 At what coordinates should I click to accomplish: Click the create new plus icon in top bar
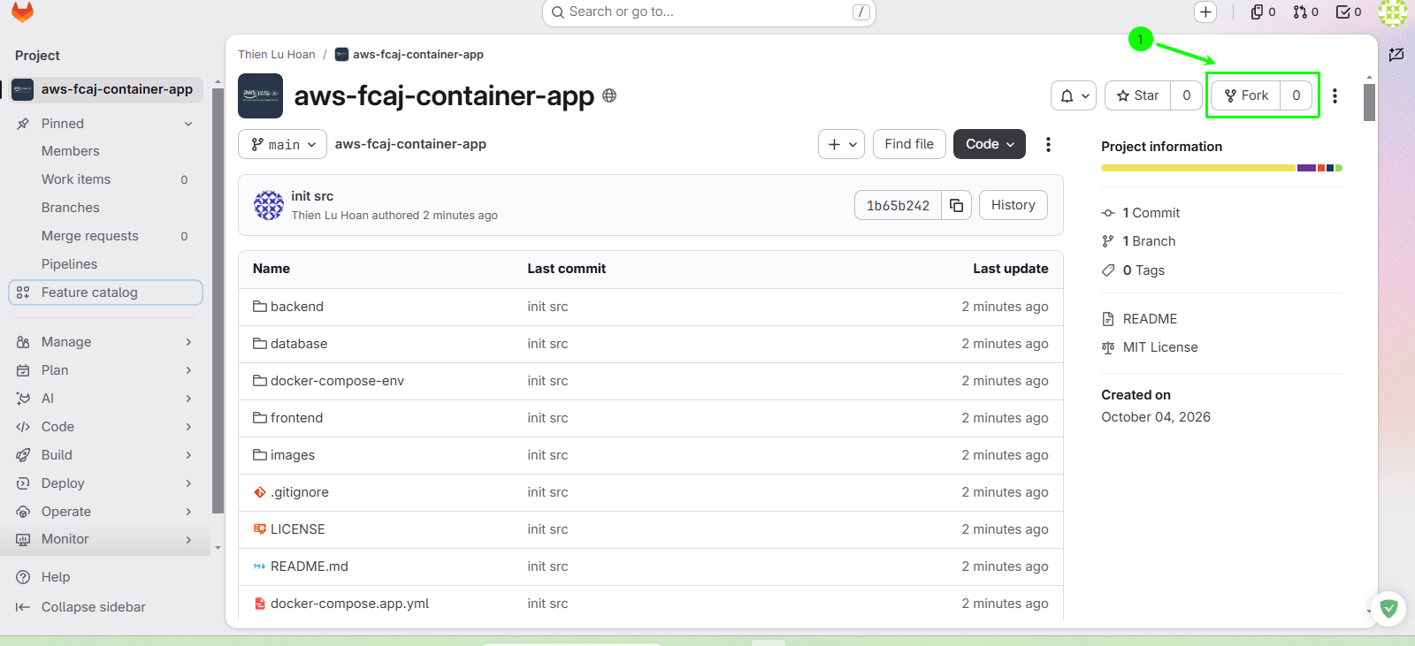click(x=1205, y=11)
